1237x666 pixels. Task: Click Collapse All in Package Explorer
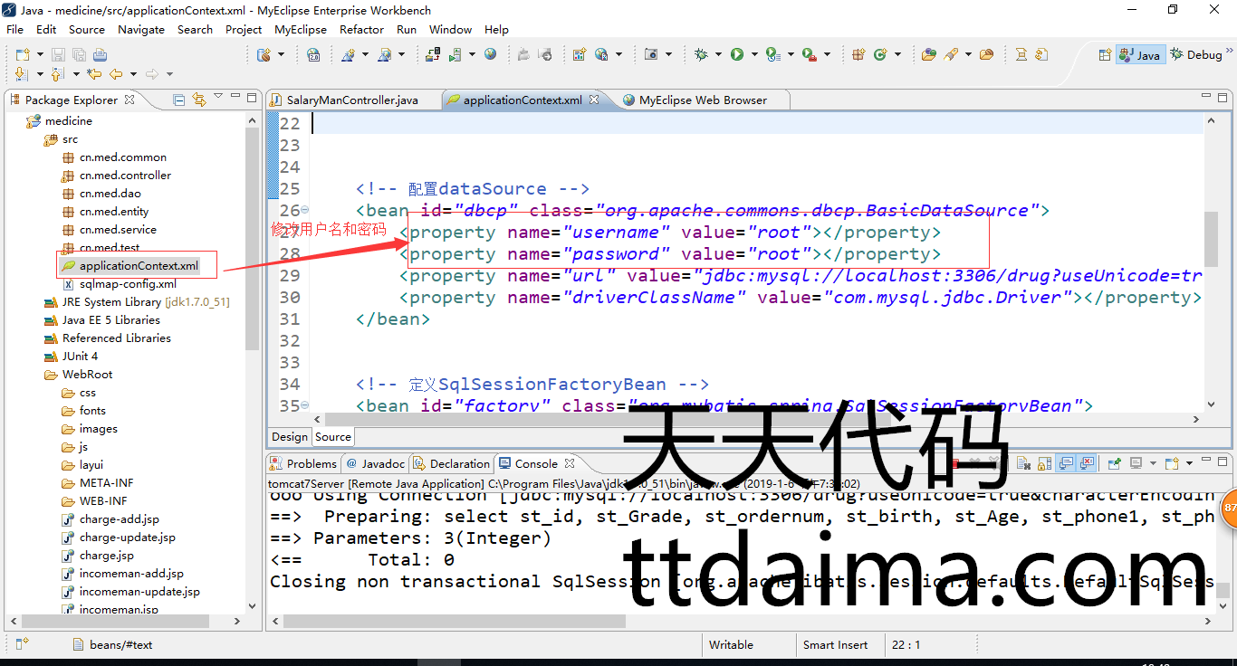pyautogui.click(x=179, y=100)
